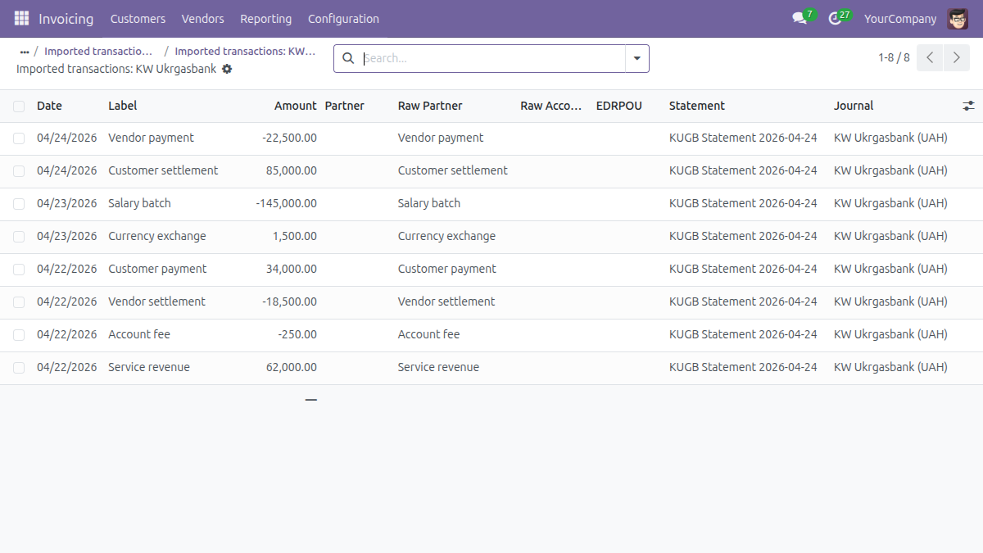Sort by the Statement column header
The height and width of the screenshot is (553, 983).
tap(697, 106)
